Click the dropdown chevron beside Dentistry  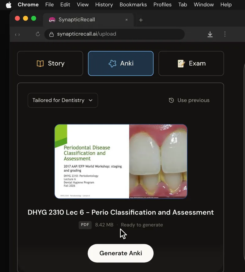point(91,100)
